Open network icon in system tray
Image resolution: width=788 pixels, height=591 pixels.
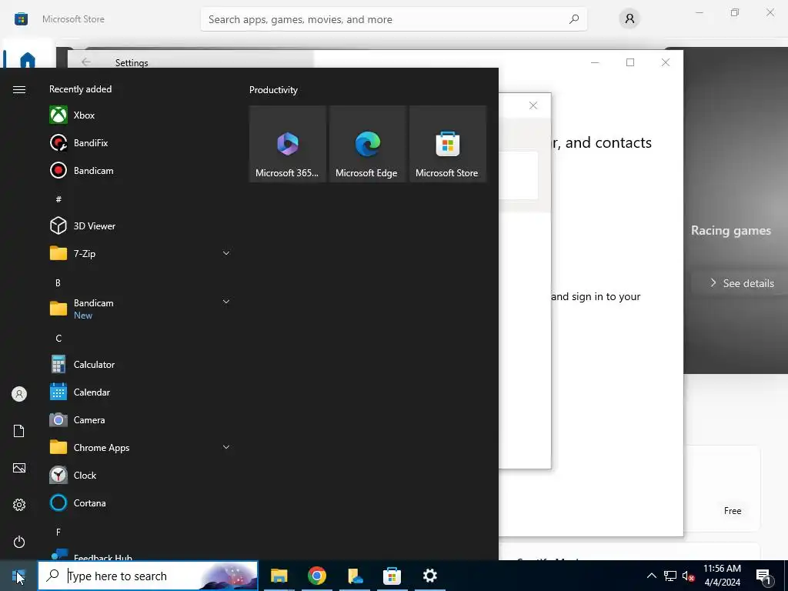[670, 576]
